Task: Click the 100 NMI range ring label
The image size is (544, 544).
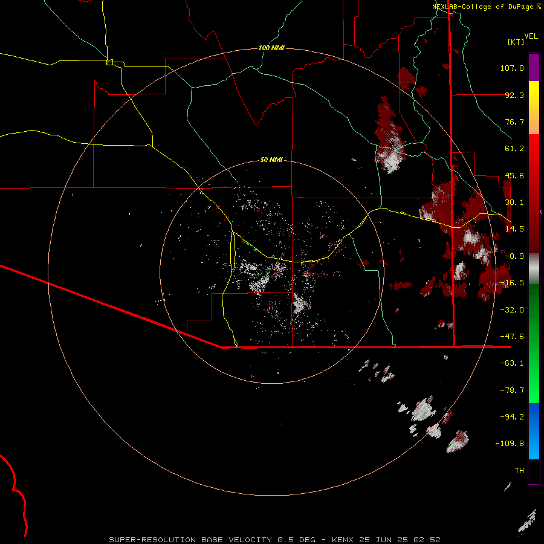Action: [271, 48]
